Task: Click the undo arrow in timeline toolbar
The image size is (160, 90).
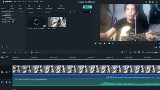Action: pyautogui.click(x=4, y=52)
